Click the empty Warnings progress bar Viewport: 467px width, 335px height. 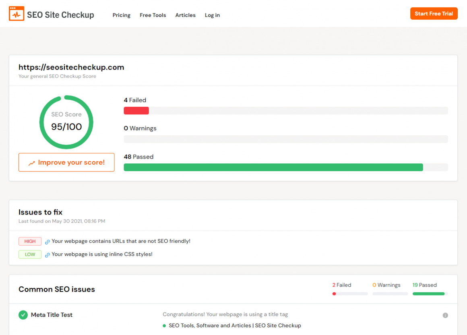(285, 139)
